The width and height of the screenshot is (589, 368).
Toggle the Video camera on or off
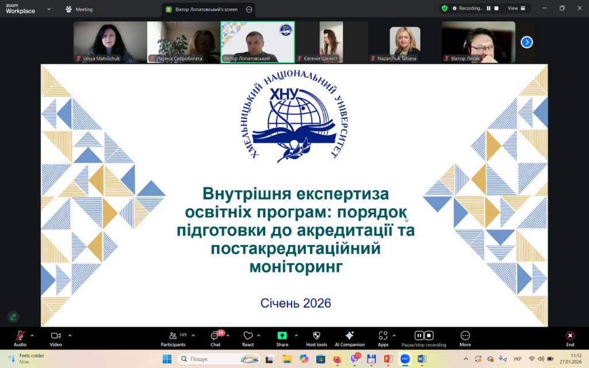[56, 336]
